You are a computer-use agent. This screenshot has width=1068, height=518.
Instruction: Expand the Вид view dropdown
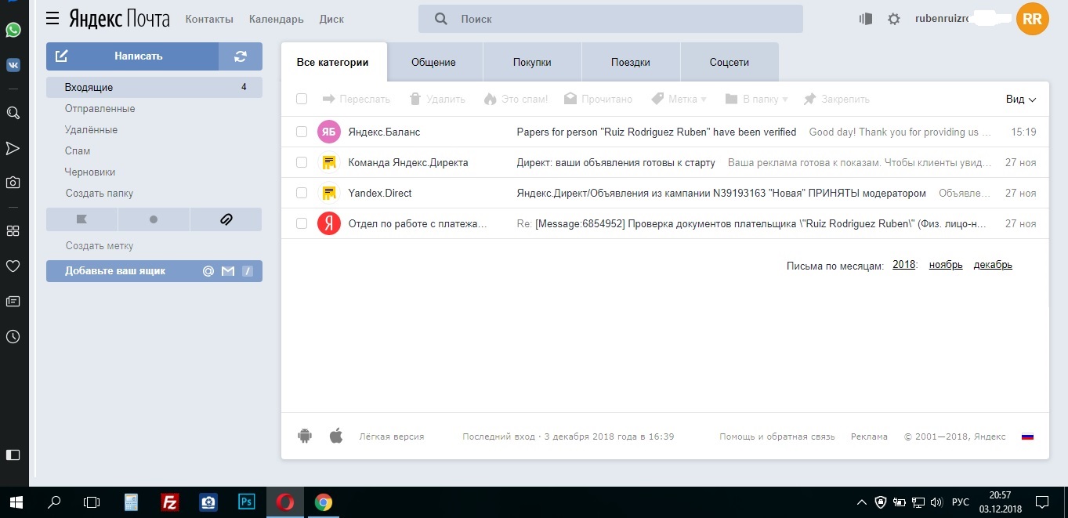click(1021, 100)
